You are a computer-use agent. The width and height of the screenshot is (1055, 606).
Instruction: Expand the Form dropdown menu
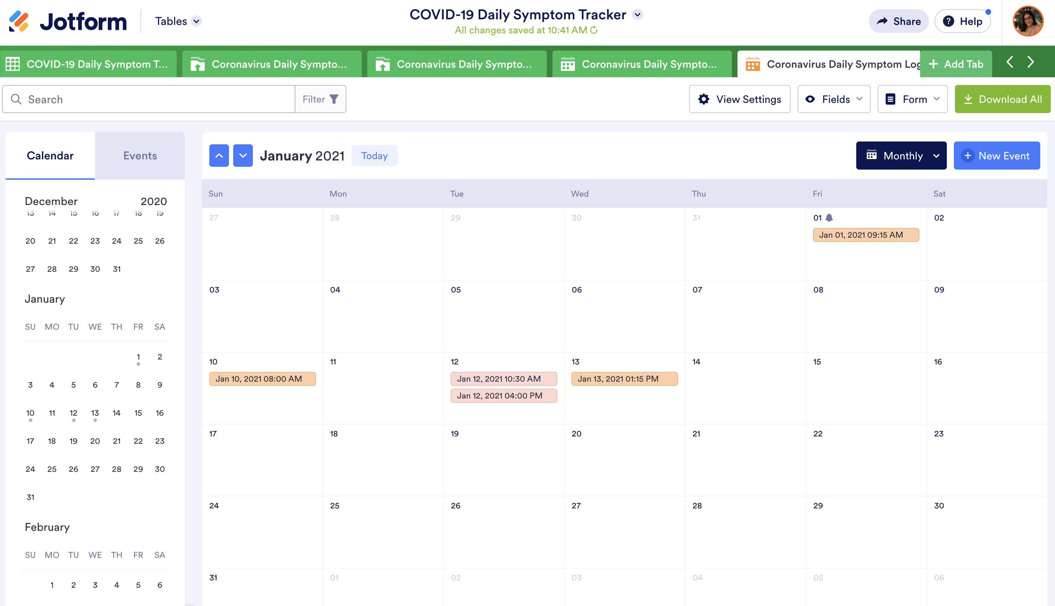point(912,99)
